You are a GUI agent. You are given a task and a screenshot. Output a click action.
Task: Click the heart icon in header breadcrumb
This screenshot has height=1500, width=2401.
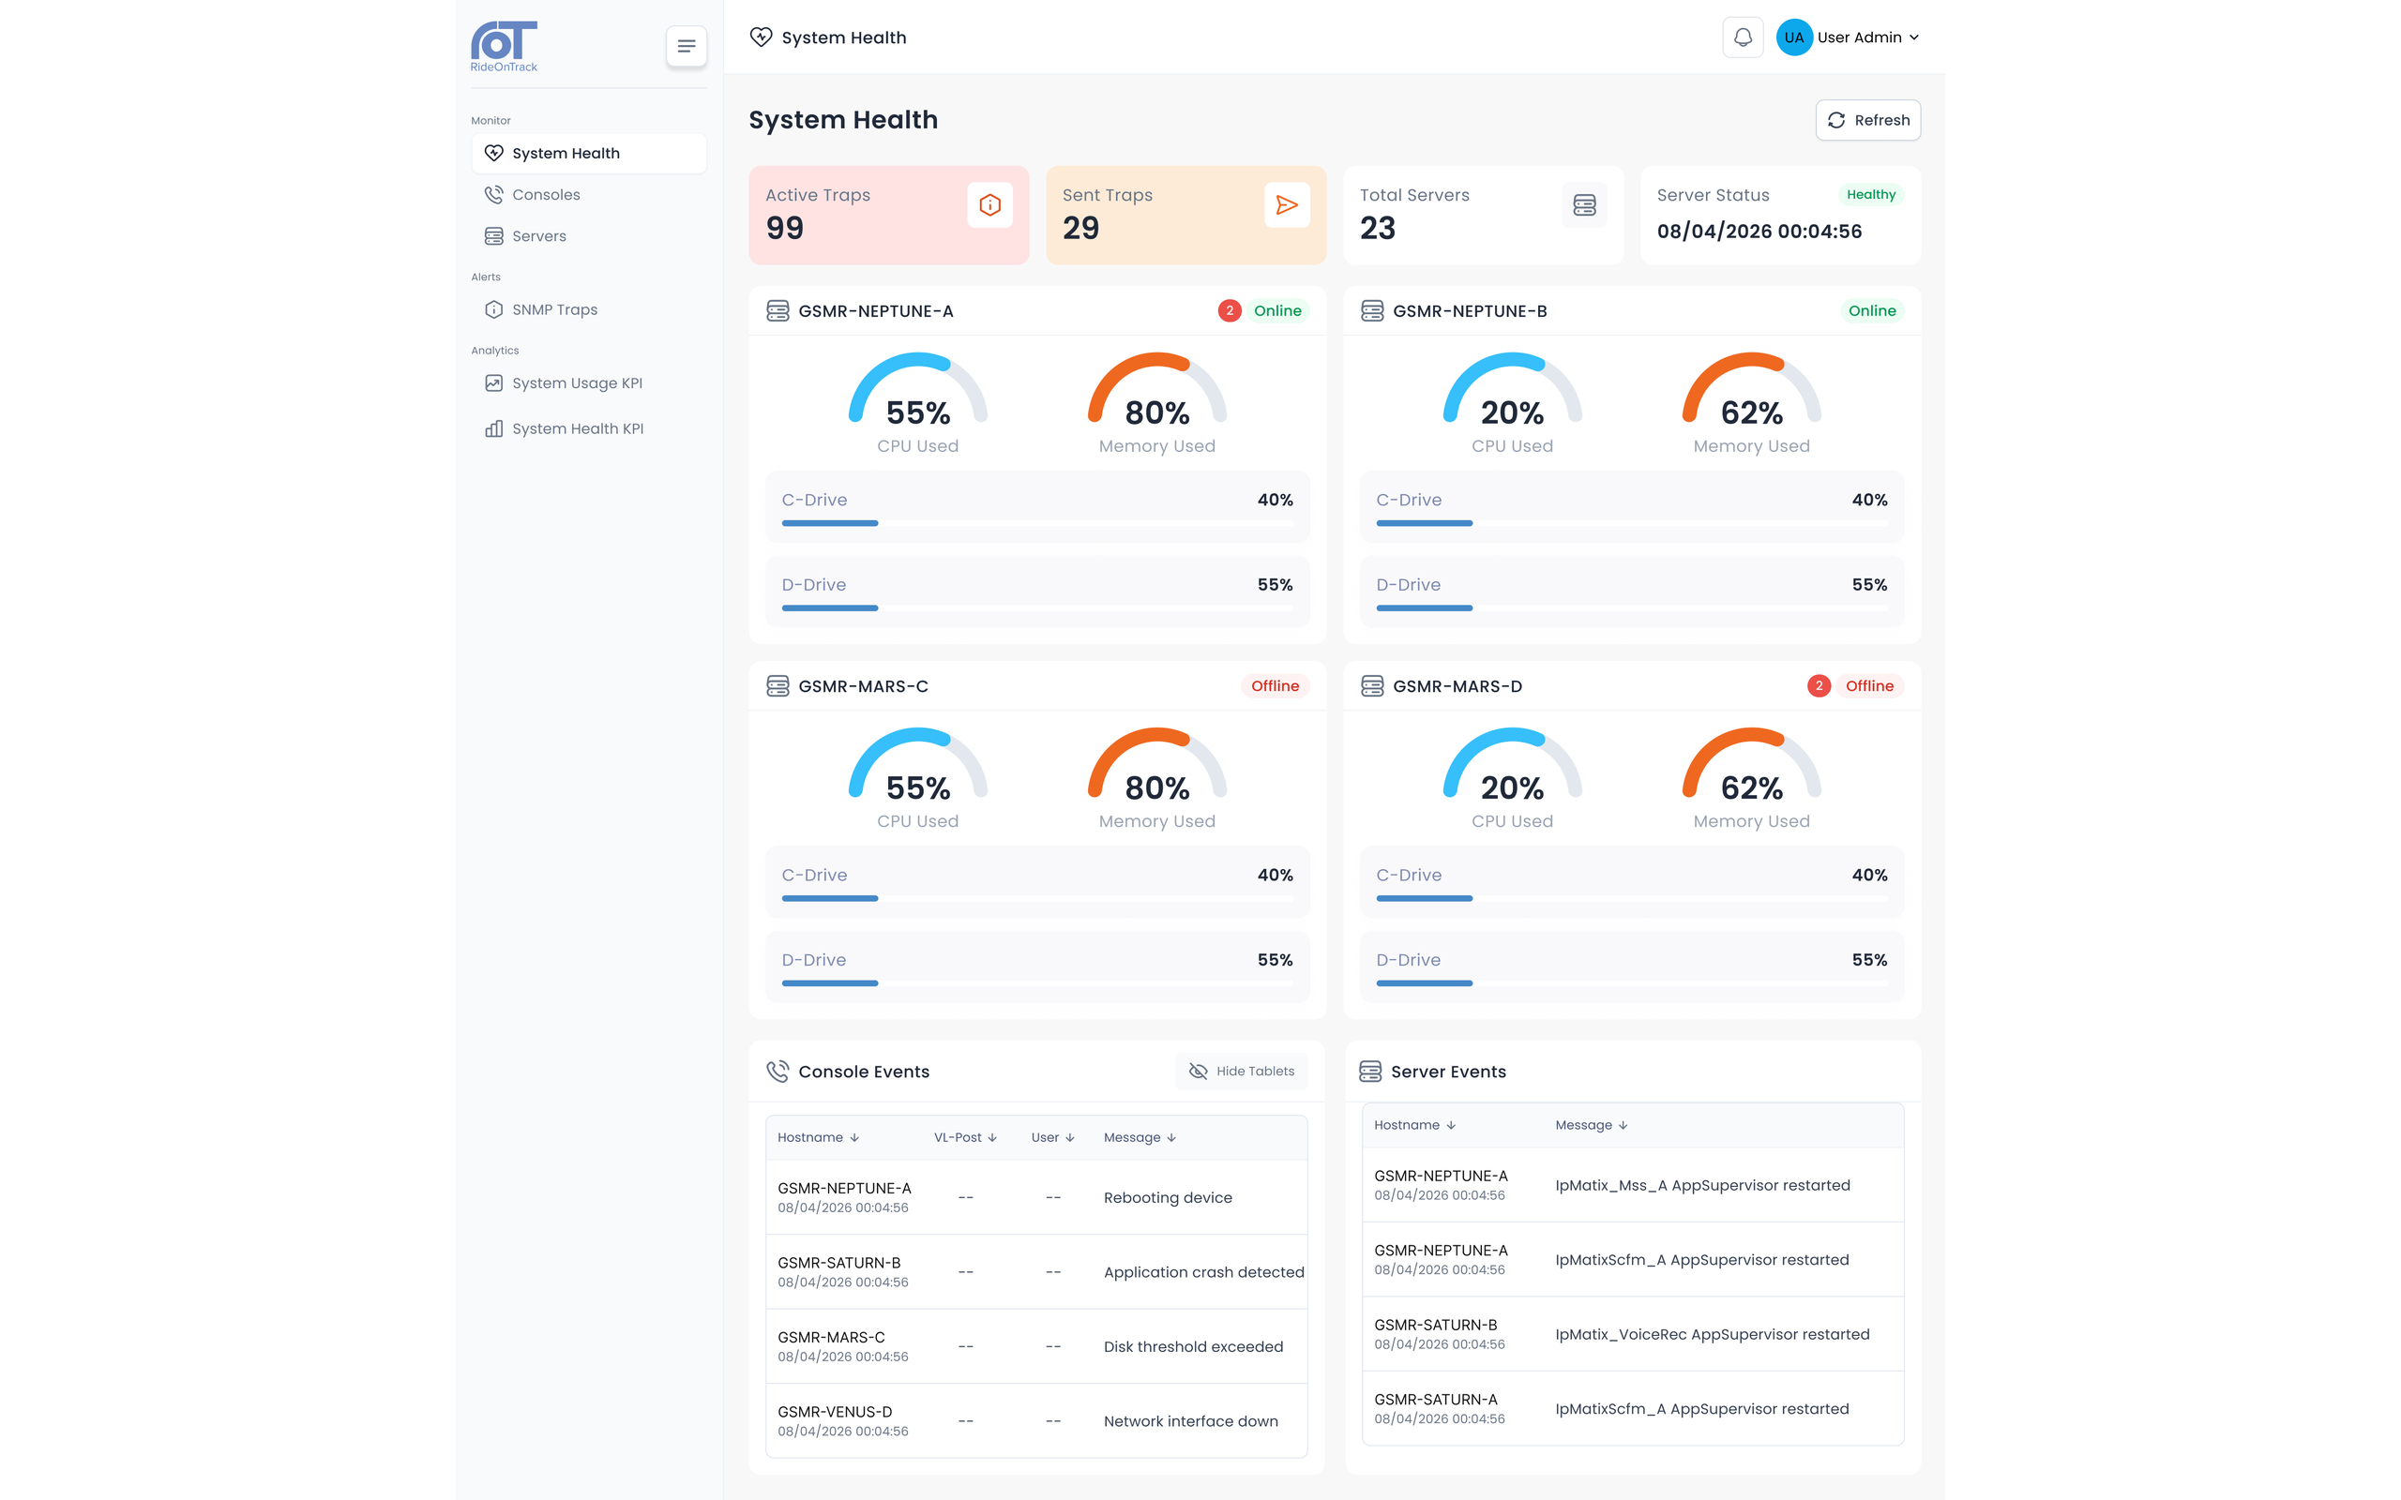tap(761, 37)
